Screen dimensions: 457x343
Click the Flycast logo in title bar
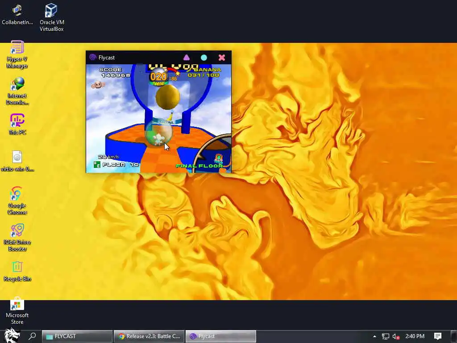[x=93, y=57]
